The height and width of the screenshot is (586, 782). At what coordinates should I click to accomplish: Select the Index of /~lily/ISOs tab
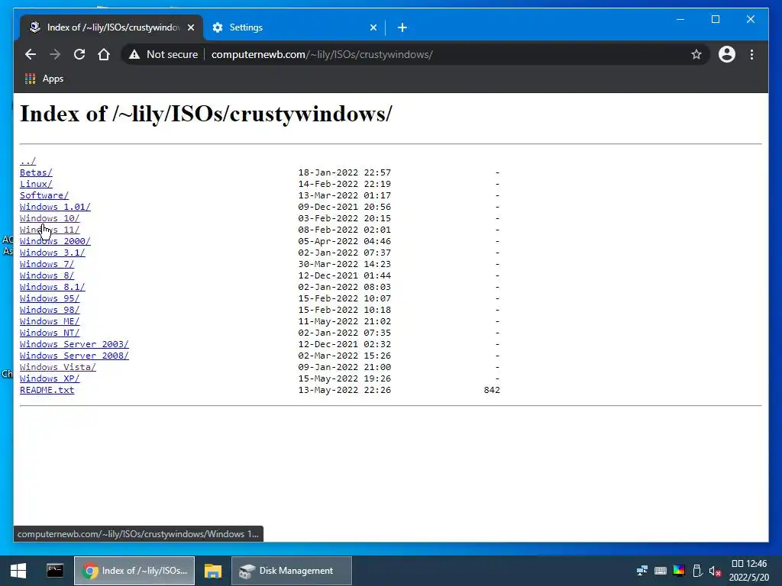[x=111, y=27]
